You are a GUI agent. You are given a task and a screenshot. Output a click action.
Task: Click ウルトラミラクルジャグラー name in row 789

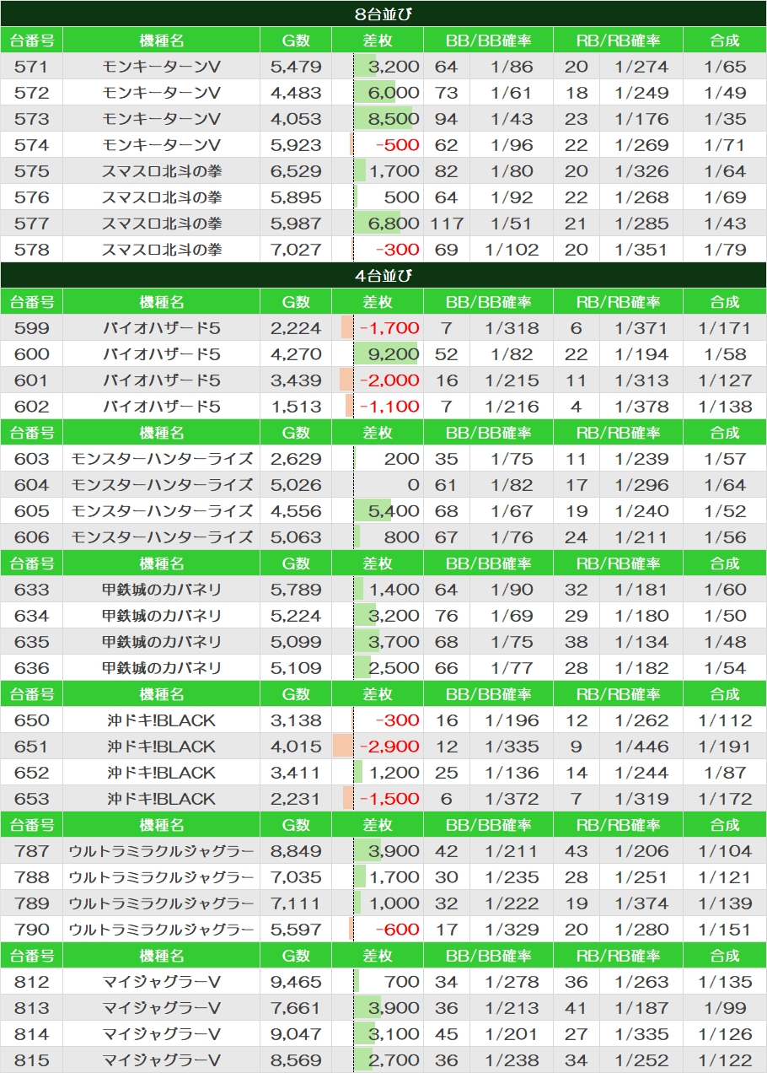pyautogui.click(x=162, y=903)
